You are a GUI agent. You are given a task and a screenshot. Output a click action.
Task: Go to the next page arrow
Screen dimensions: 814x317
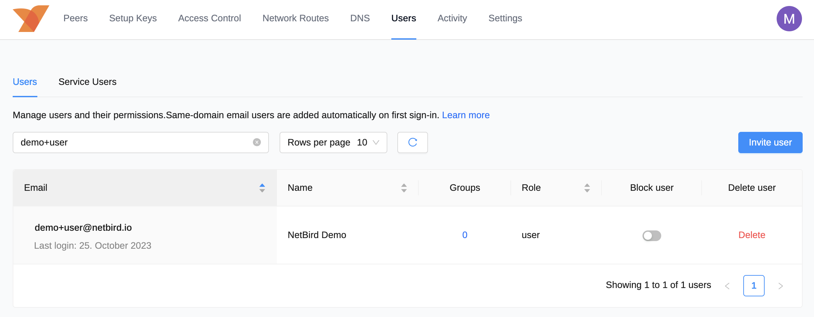tap(780, 286)
